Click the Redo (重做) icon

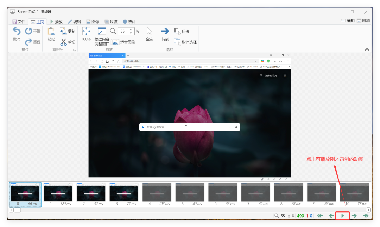pyautogui.click(x=29, y=42)
